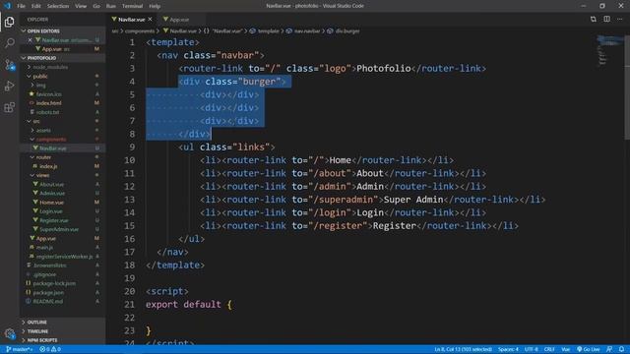Open the Edit menu
The width and height of the screenshot is (630, 354).
coord(36,6)
